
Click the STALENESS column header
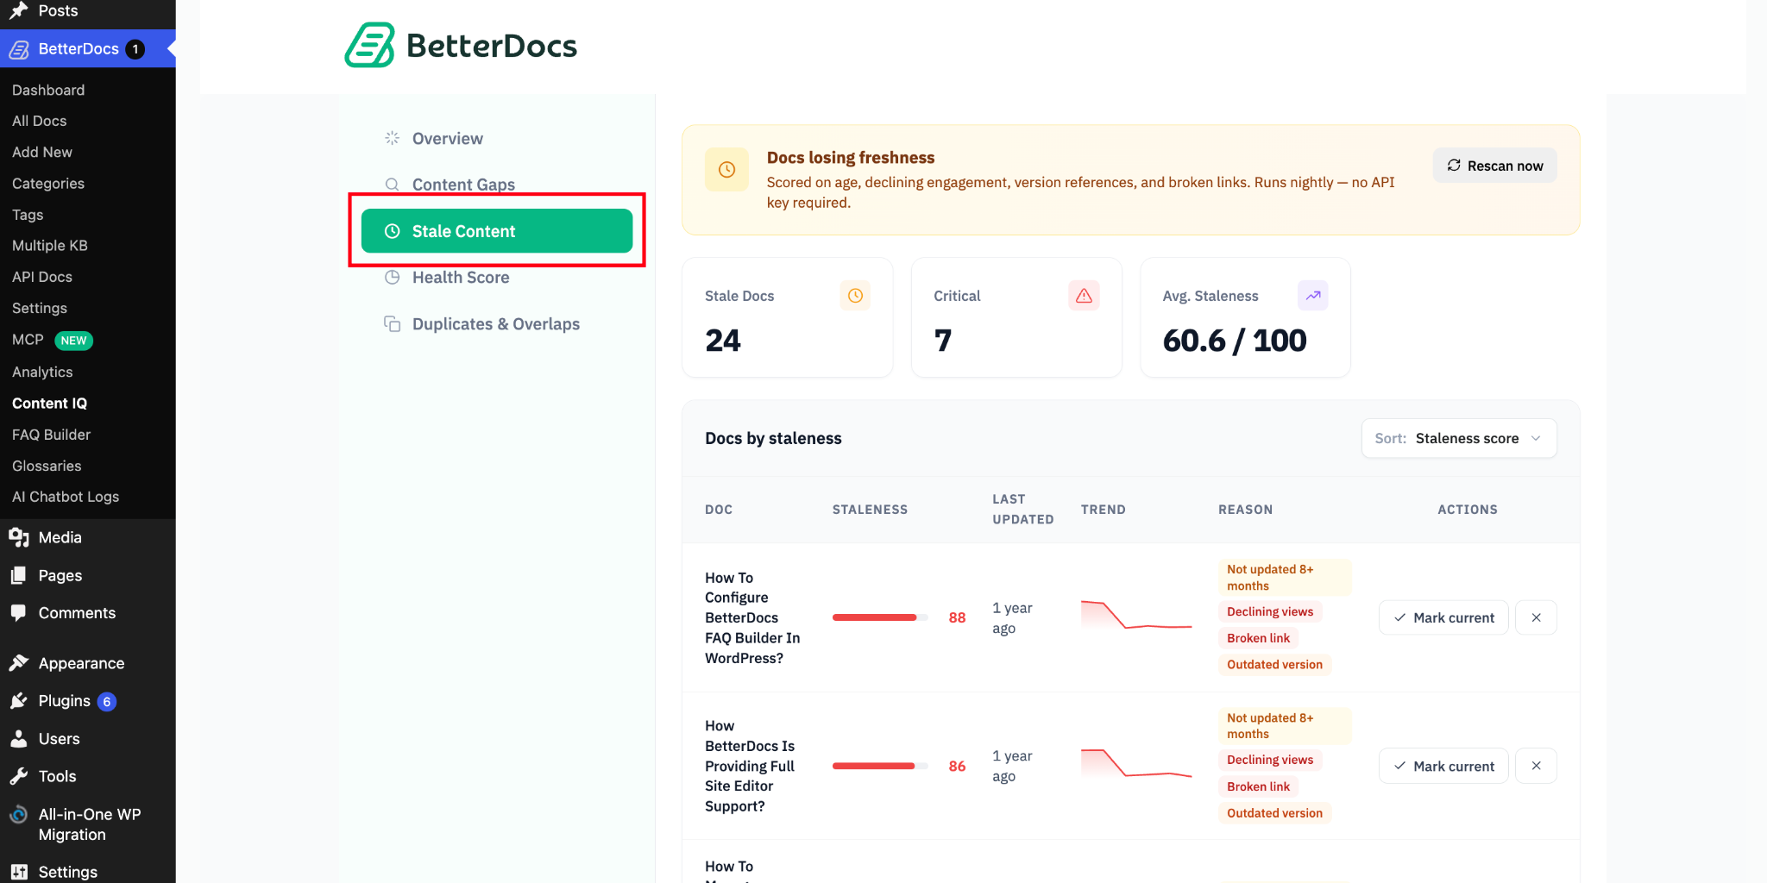[870, 510]
